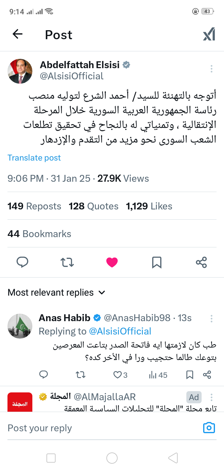224x473 pixels.
Task: Open the main post's three-dot menu
Action: (x=211, y=69)
